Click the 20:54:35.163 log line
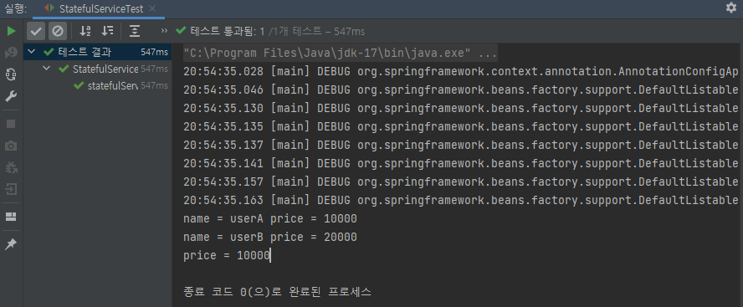The height and width of the screenshot is (307, 743). [460, 201]
